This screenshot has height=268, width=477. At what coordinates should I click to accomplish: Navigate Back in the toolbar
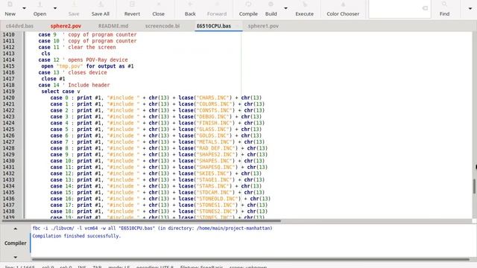(190, 9)
